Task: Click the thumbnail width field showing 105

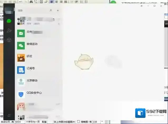Action: [96, 122]
